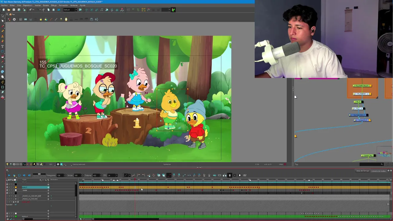The width and height of the screenshot is (393, 221).
Task: Click the green layer color swatch at bottom
Action: [16, 216]
